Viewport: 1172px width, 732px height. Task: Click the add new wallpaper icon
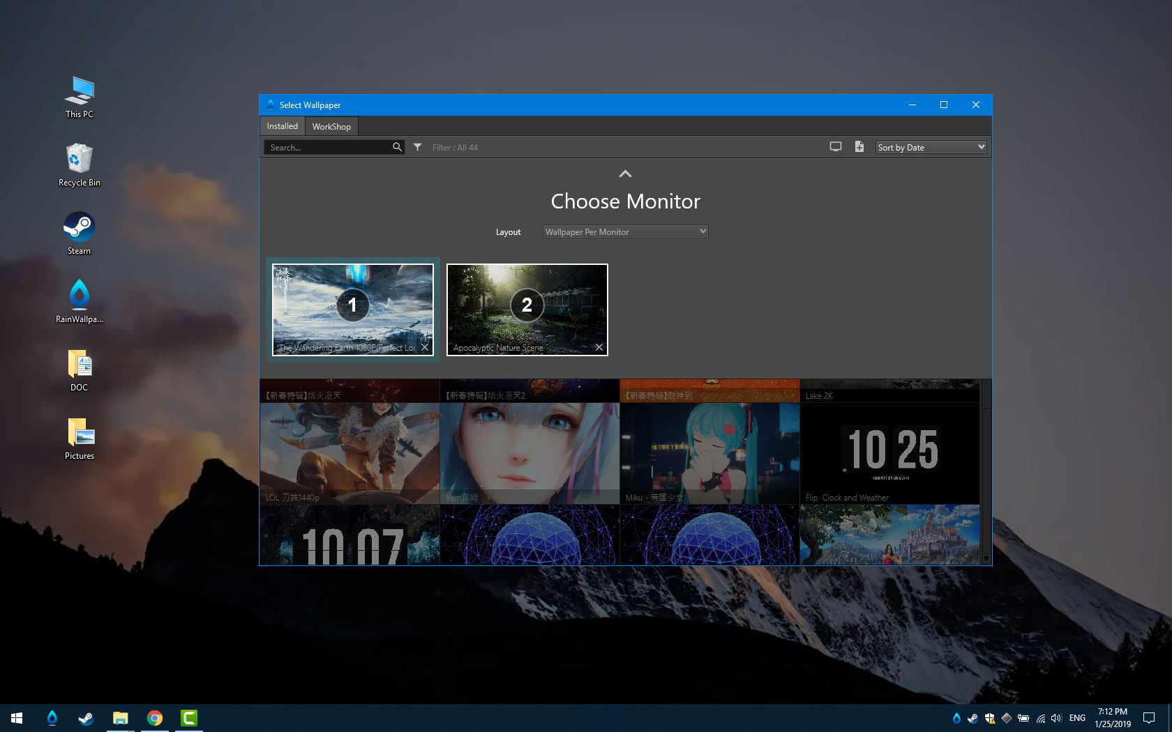pos(859,147)
